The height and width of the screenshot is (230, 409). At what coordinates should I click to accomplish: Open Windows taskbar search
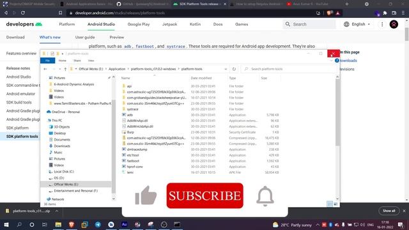pyautogui.click(x=19, y=224)
